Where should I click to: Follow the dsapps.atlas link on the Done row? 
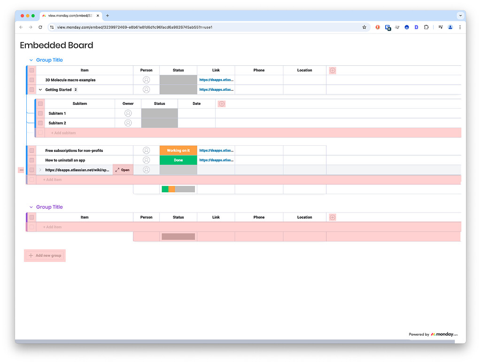click(216, 160)
